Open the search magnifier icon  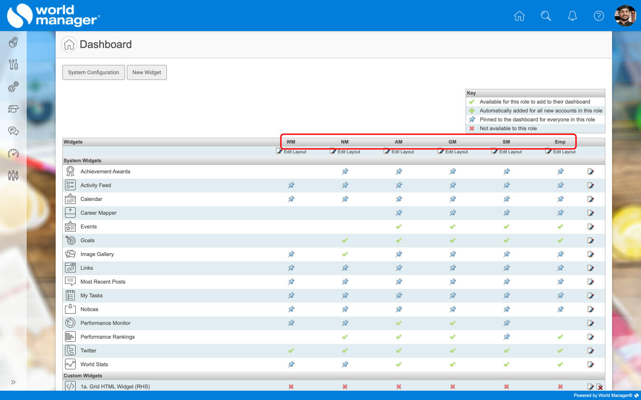[546, 16]
